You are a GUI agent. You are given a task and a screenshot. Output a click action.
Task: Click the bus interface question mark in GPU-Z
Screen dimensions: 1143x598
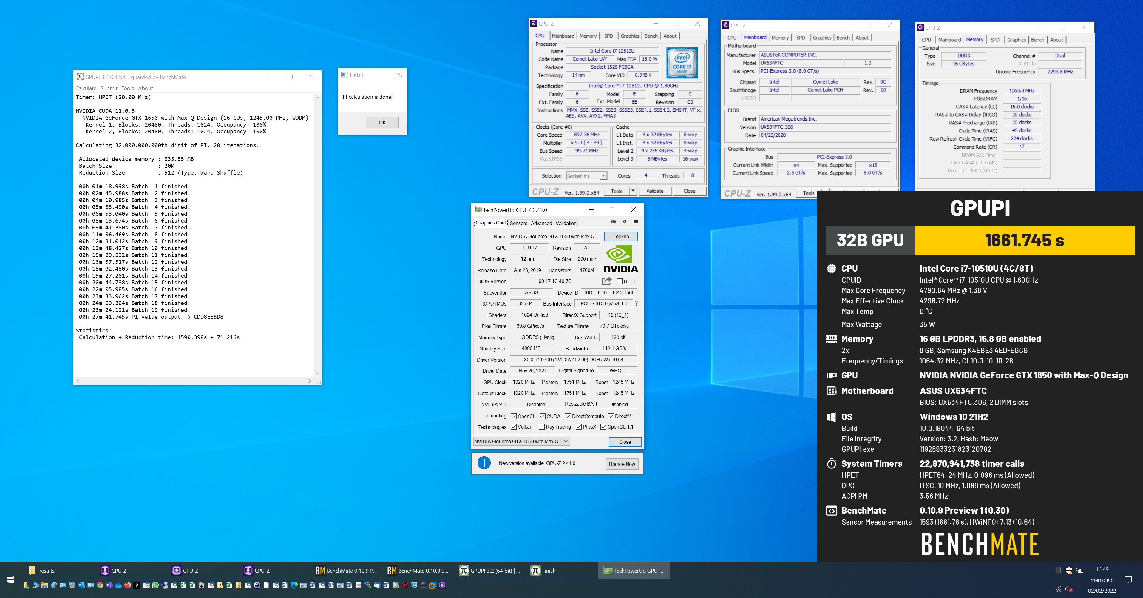pos(636,304)
